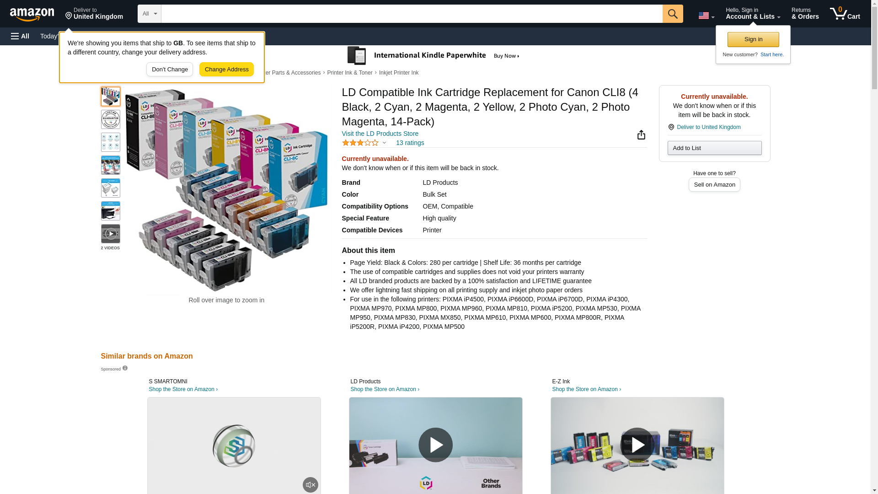The image size is (878, 494).
Task: Click the Deliver to United Kingdom location icon
Action: click(671, 127)
